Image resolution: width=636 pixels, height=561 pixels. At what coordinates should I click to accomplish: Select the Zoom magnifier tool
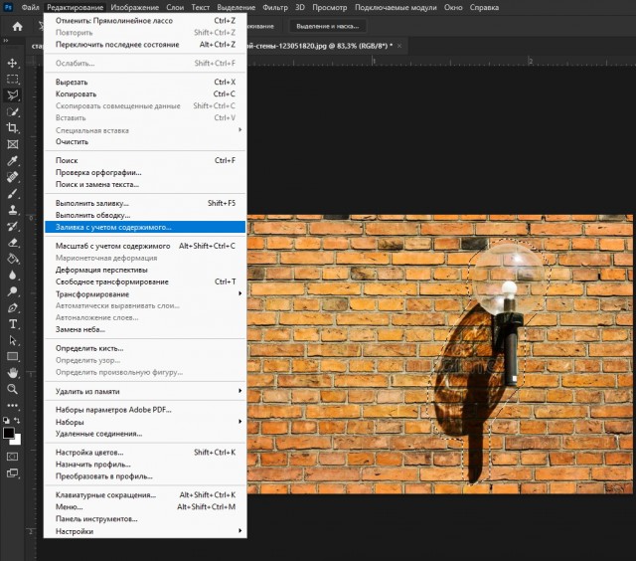pos(13,389)
